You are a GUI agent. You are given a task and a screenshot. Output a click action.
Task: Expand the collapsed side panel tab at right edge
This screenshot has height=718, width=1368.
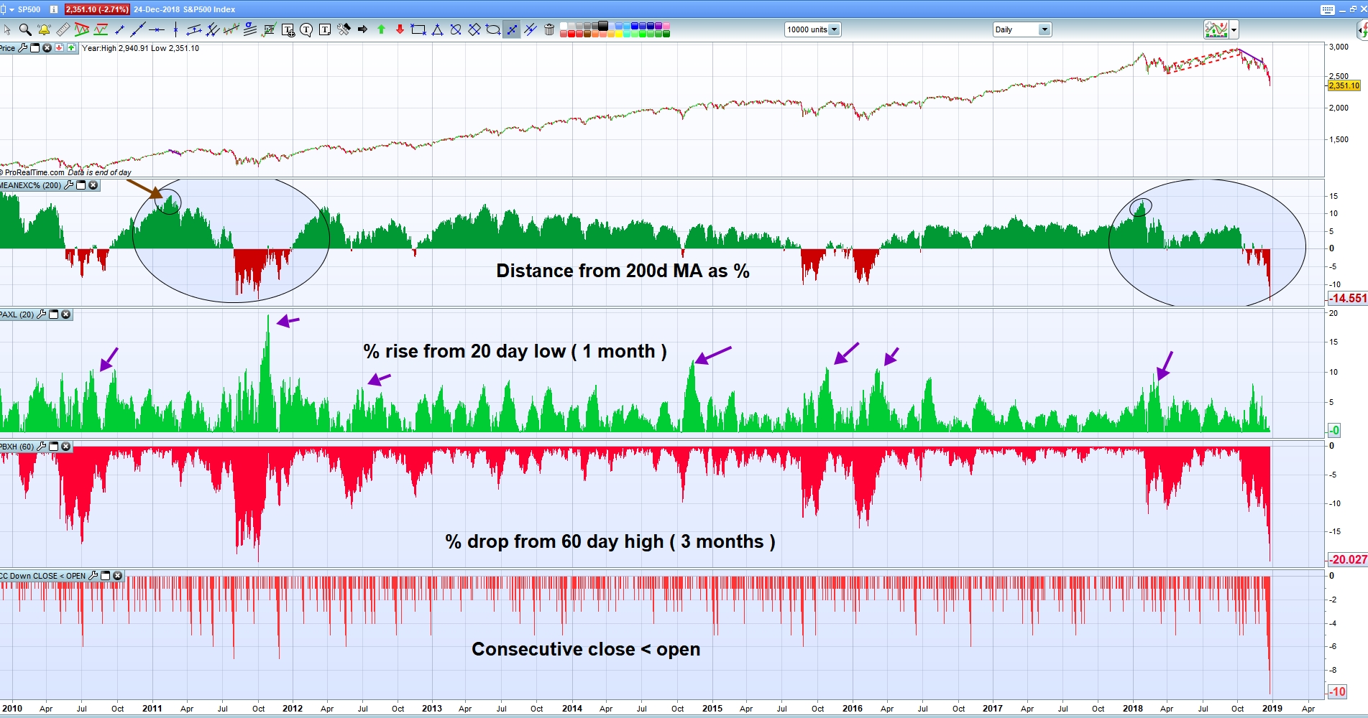pyautogui.click(x=1362, y=29)
